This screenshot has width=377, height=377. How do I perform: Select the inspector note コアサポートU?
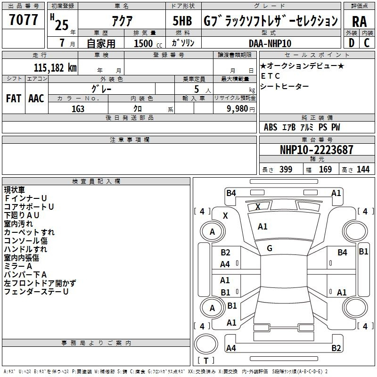29,207
